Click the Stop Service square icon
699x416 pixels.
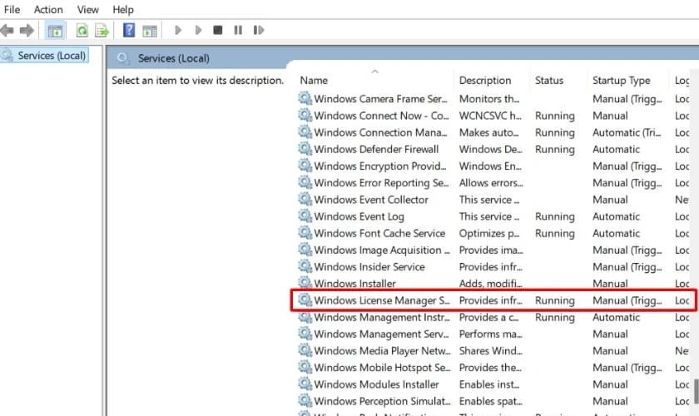point(217,30)
